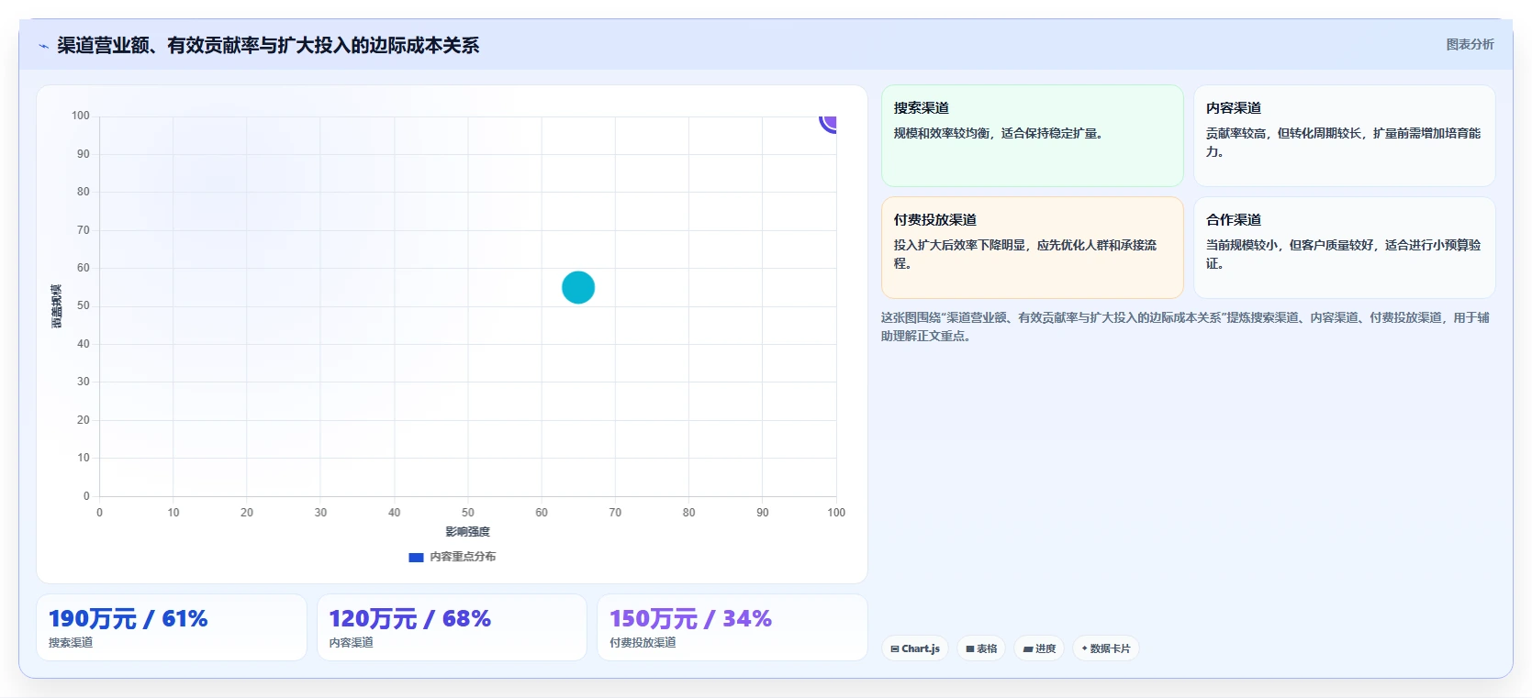Toggle the 内容重点分布 legend swatch

[x=416, y=557]
